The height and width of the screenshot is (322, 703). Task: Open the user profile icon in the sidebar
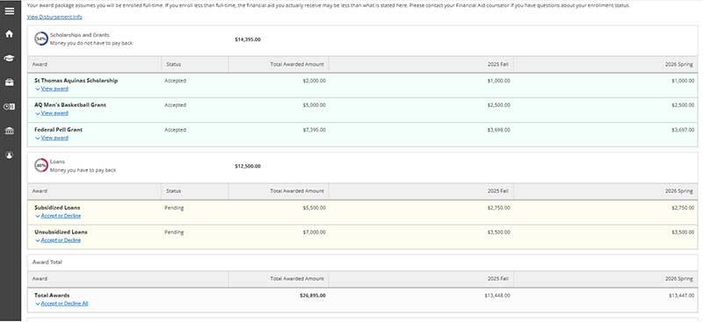click(x=10, y=155)
